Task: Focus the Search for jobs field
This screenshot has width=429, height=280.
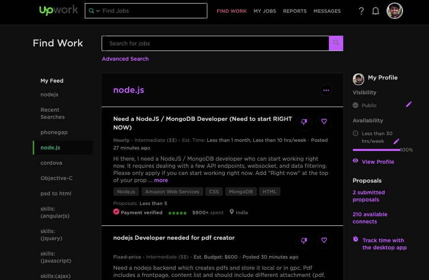Action: click(x=216, y=43)
